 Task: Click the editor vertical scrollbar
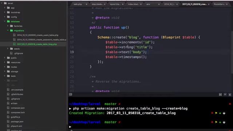point(232,52)
